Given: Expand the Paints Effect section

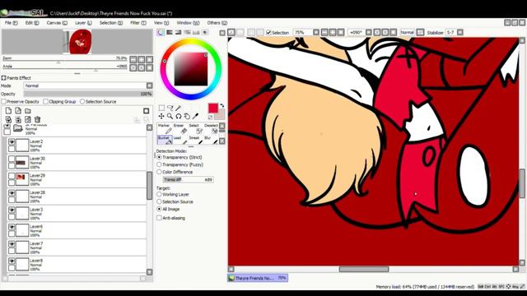Looking at the screenshot, I should pyautogui.click(x=3, y=78).
